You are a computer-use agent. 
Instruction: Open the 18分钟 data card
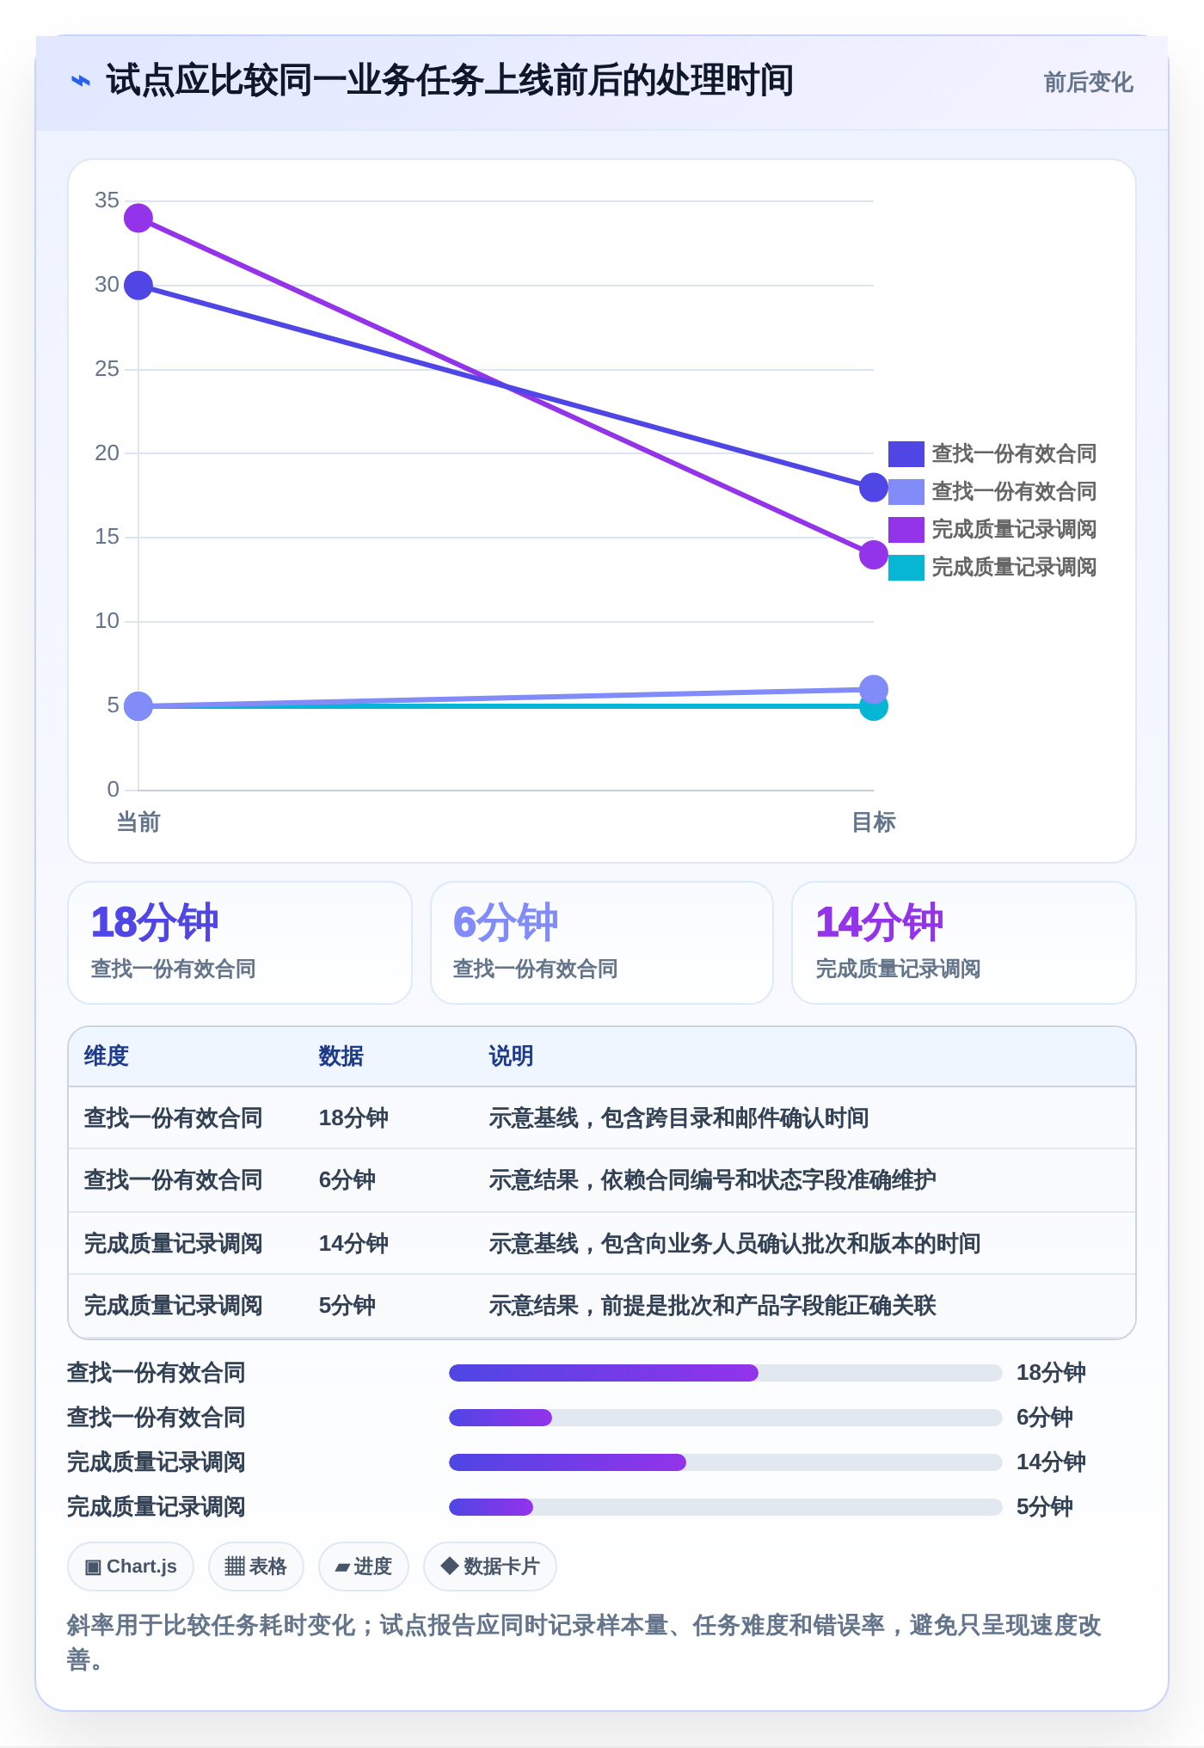coord(240,943)
